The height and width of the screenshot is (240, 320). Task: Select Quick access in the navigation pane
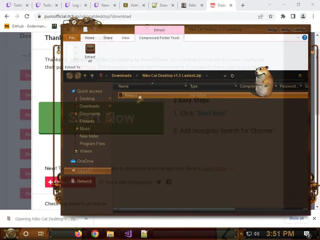(x=89, y=91)
